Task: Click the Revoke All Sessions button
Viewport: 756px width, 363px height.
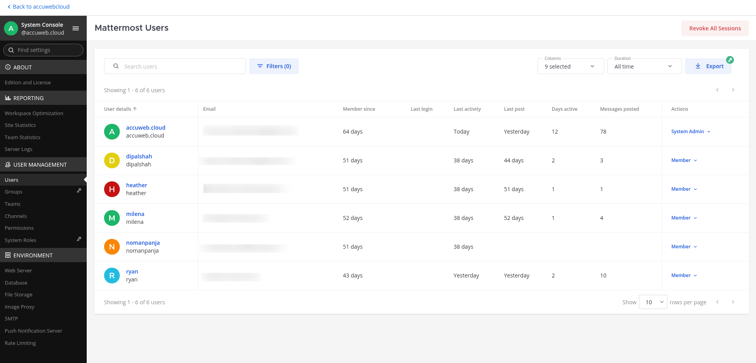Action: tap(715, 28)
